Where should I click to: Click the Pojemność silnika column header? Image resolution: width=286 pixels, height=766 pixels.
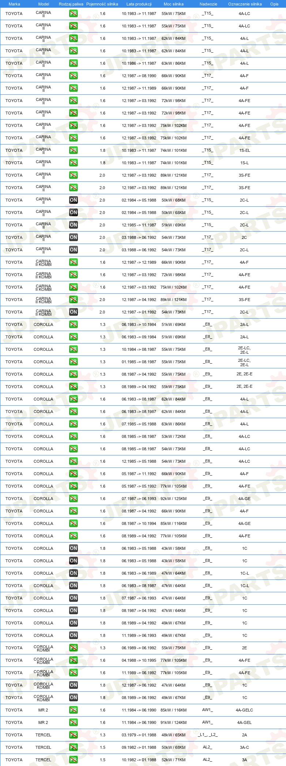coord(102,4)
